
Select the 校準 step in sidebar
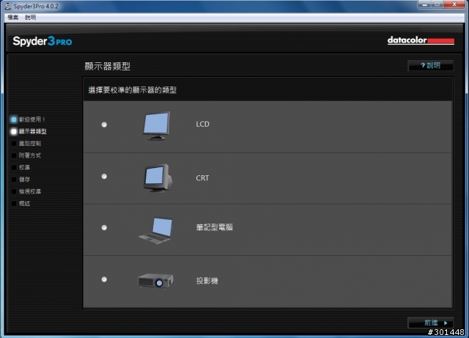coord(21,167)
